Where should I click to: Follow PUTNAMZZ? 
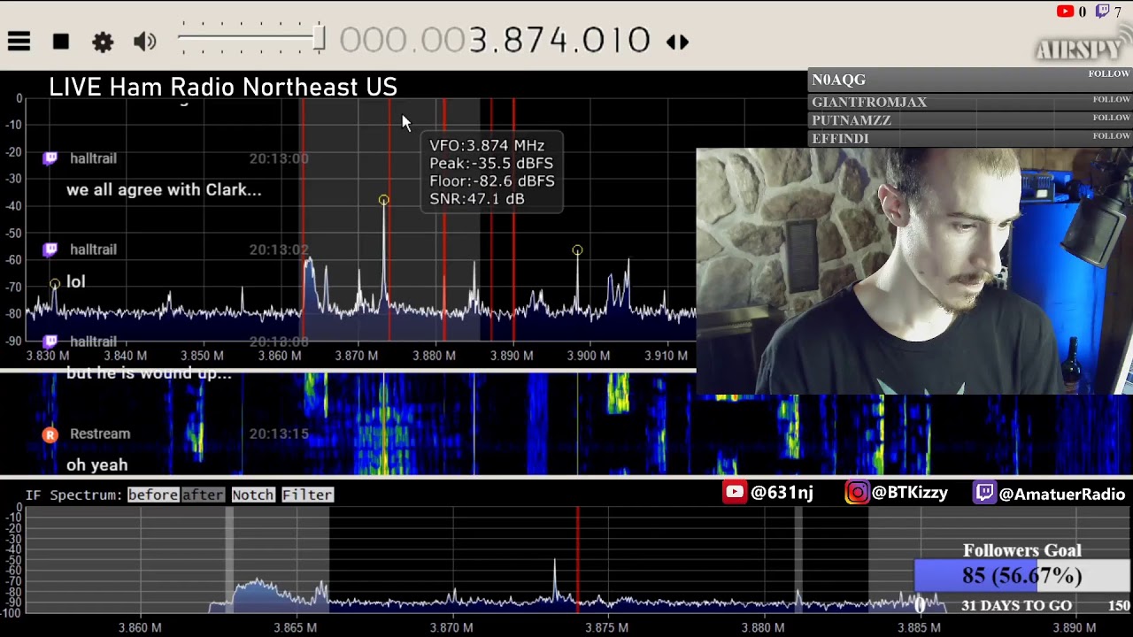click(1111, 118)
